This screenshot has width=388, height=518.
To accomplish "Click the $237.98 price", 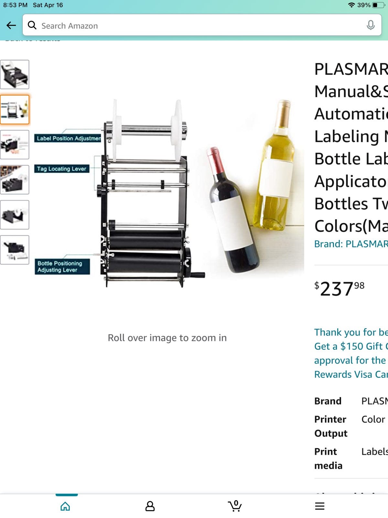I will pos(339,289).
